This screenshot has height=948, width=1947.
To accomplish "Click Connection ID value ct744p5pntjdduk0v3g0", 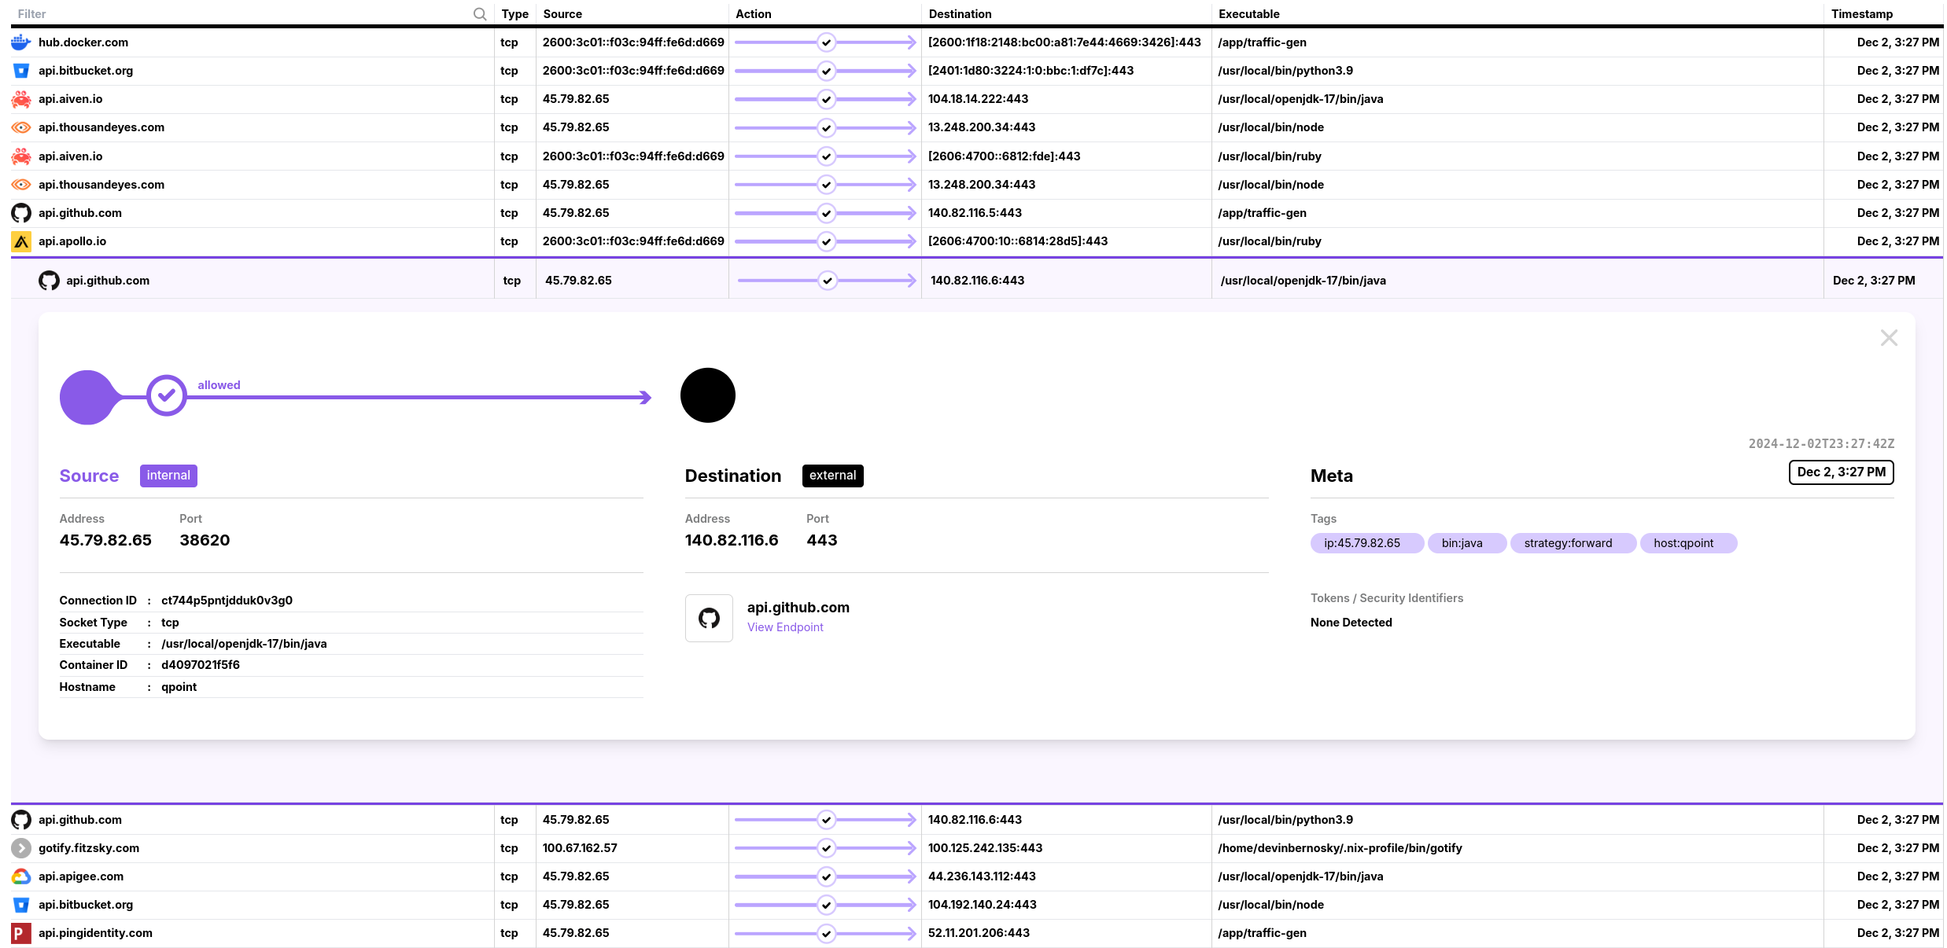I will pos(227,601).
